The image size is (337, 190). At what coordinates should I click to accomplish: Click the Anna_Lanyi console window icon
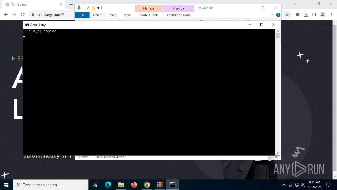27,25
